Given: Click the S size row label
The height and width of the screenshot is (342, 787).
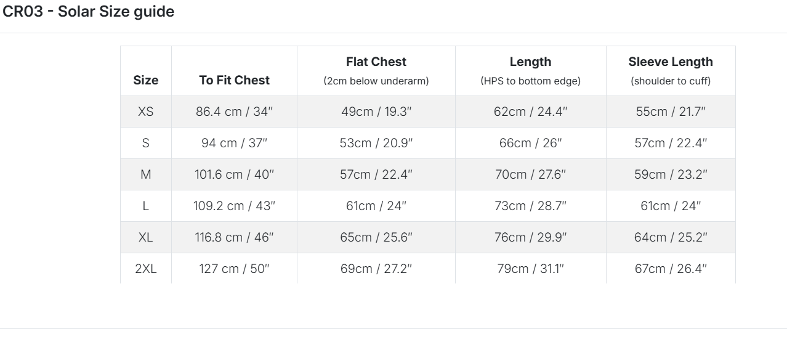Looking at the screenshot, I should pos(146,143).
